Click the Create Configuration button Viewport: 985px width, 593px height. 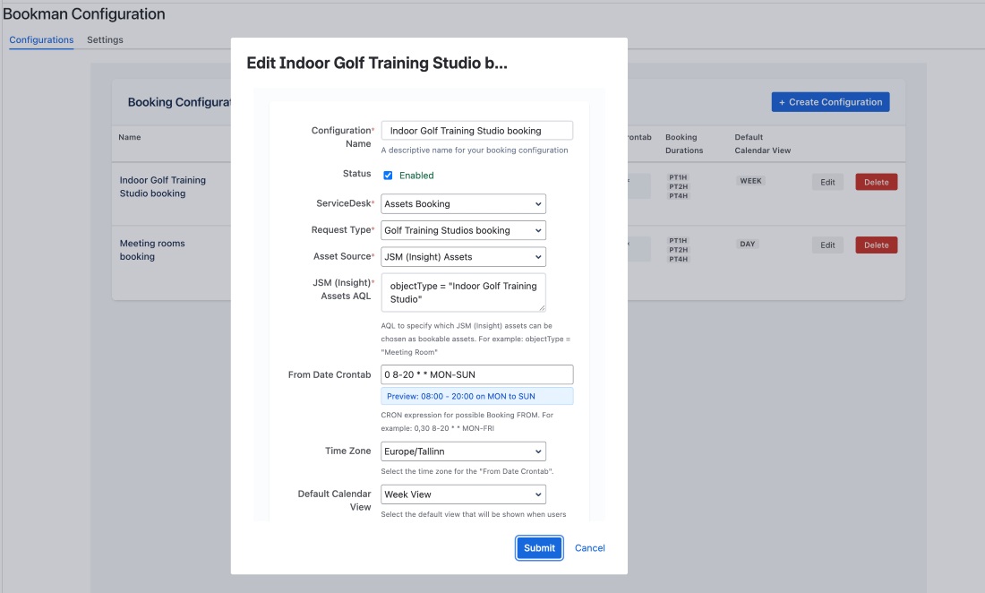(x=830, y=102)
